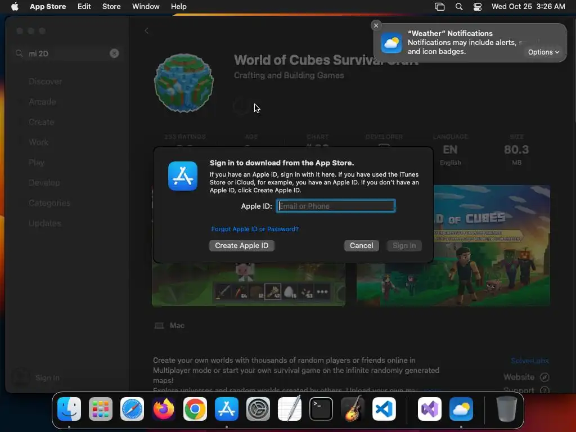The image size is (576, 432).
Task: Open the Help menu
Action: click(178, 7)
